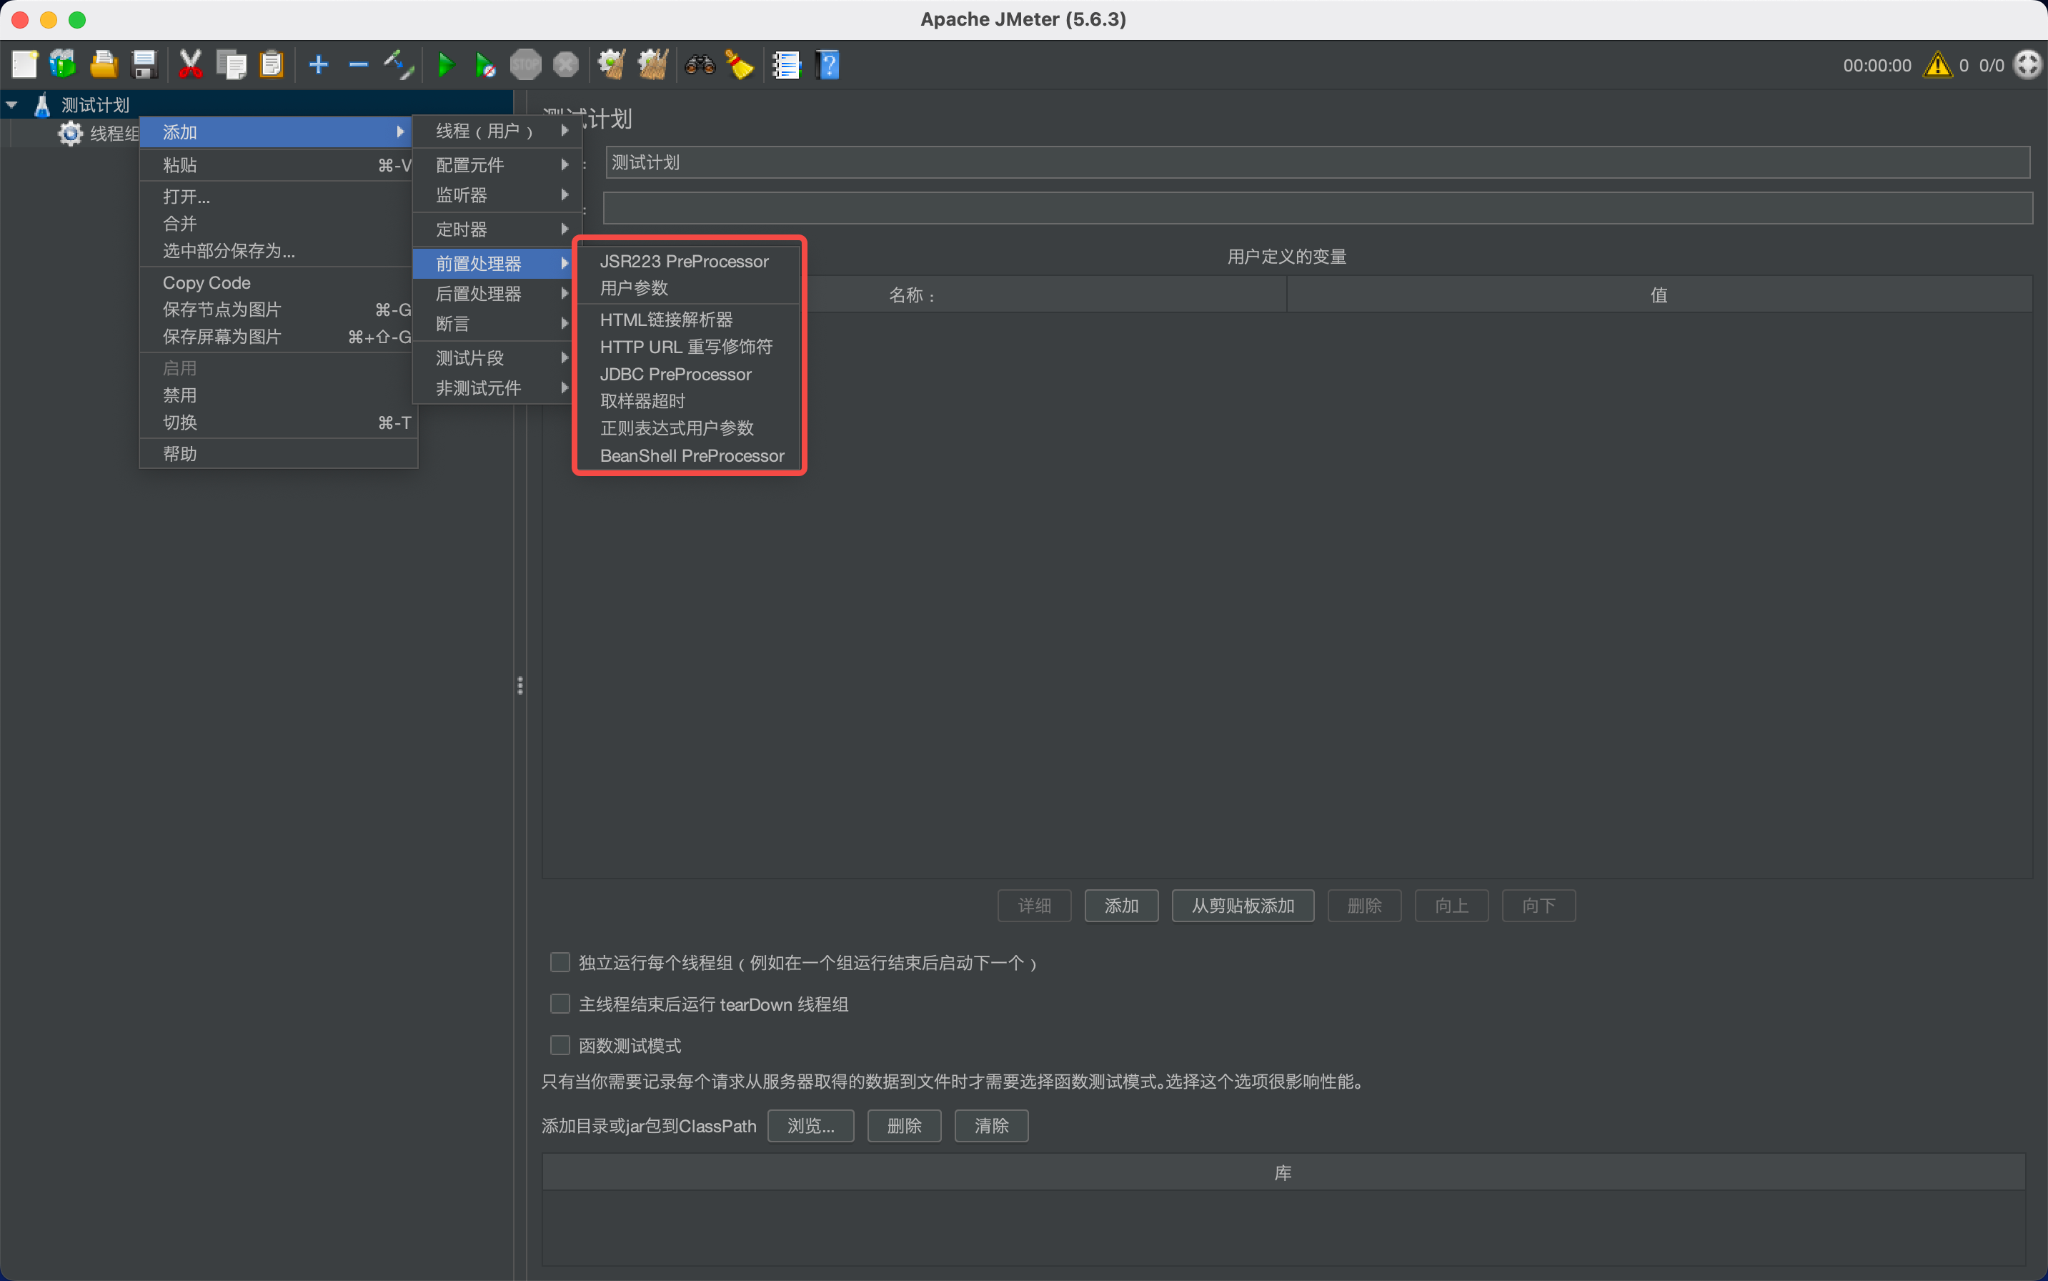
Task: Select JDBC PreProcessor menu item
Action: 689,374
